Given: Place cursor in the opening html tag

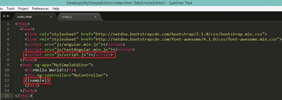Looking at the screenshot, I should tap(22, 24).
